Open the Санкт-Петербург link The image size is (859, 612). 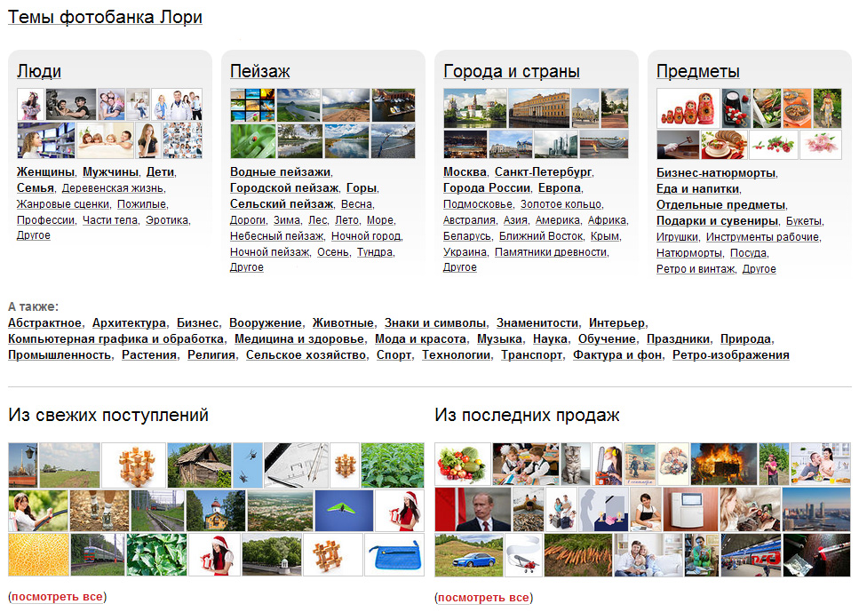pos(543,172)
